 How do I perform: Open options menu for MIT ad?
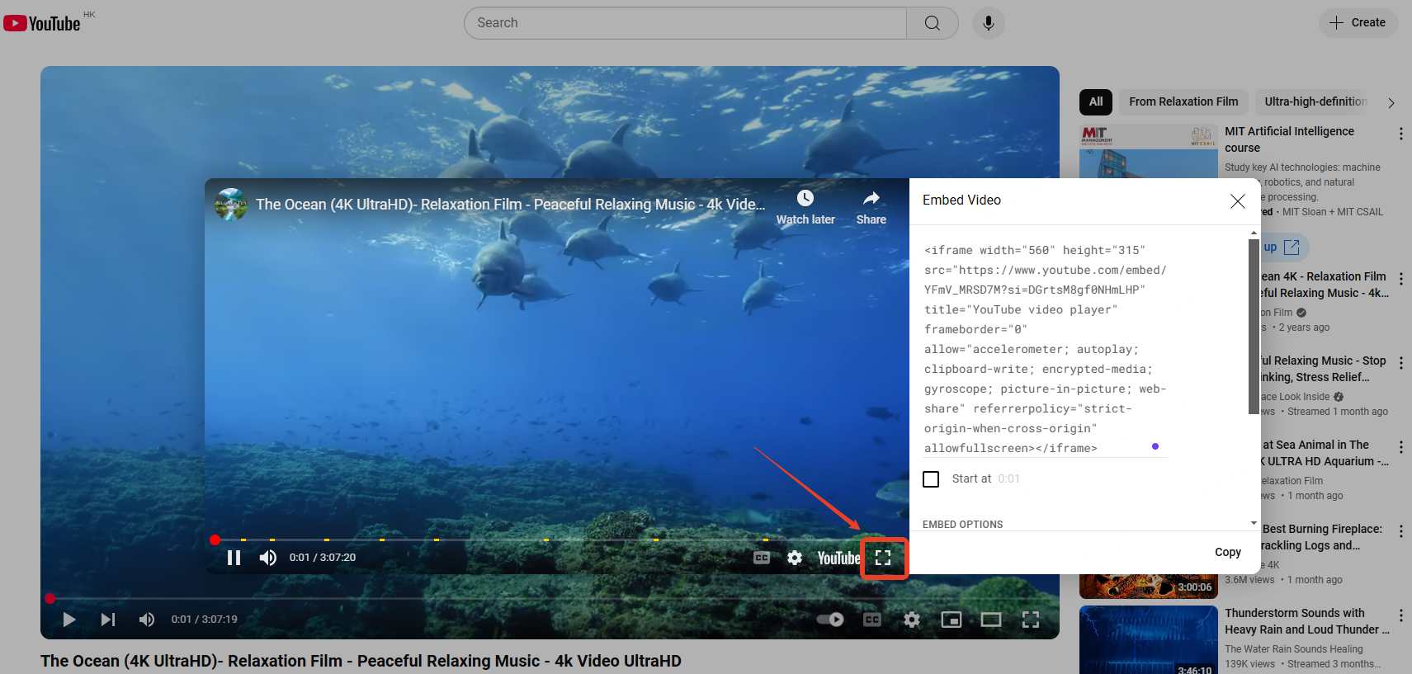(x=1400, y=134)
